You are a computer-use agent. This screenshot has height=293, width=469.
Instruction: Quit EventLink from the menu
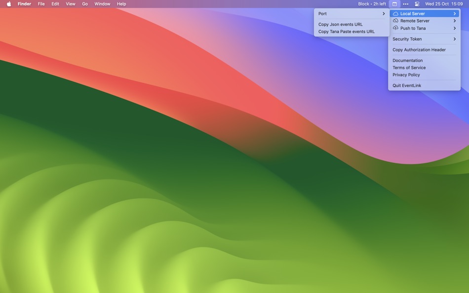[x=424, y=85]
